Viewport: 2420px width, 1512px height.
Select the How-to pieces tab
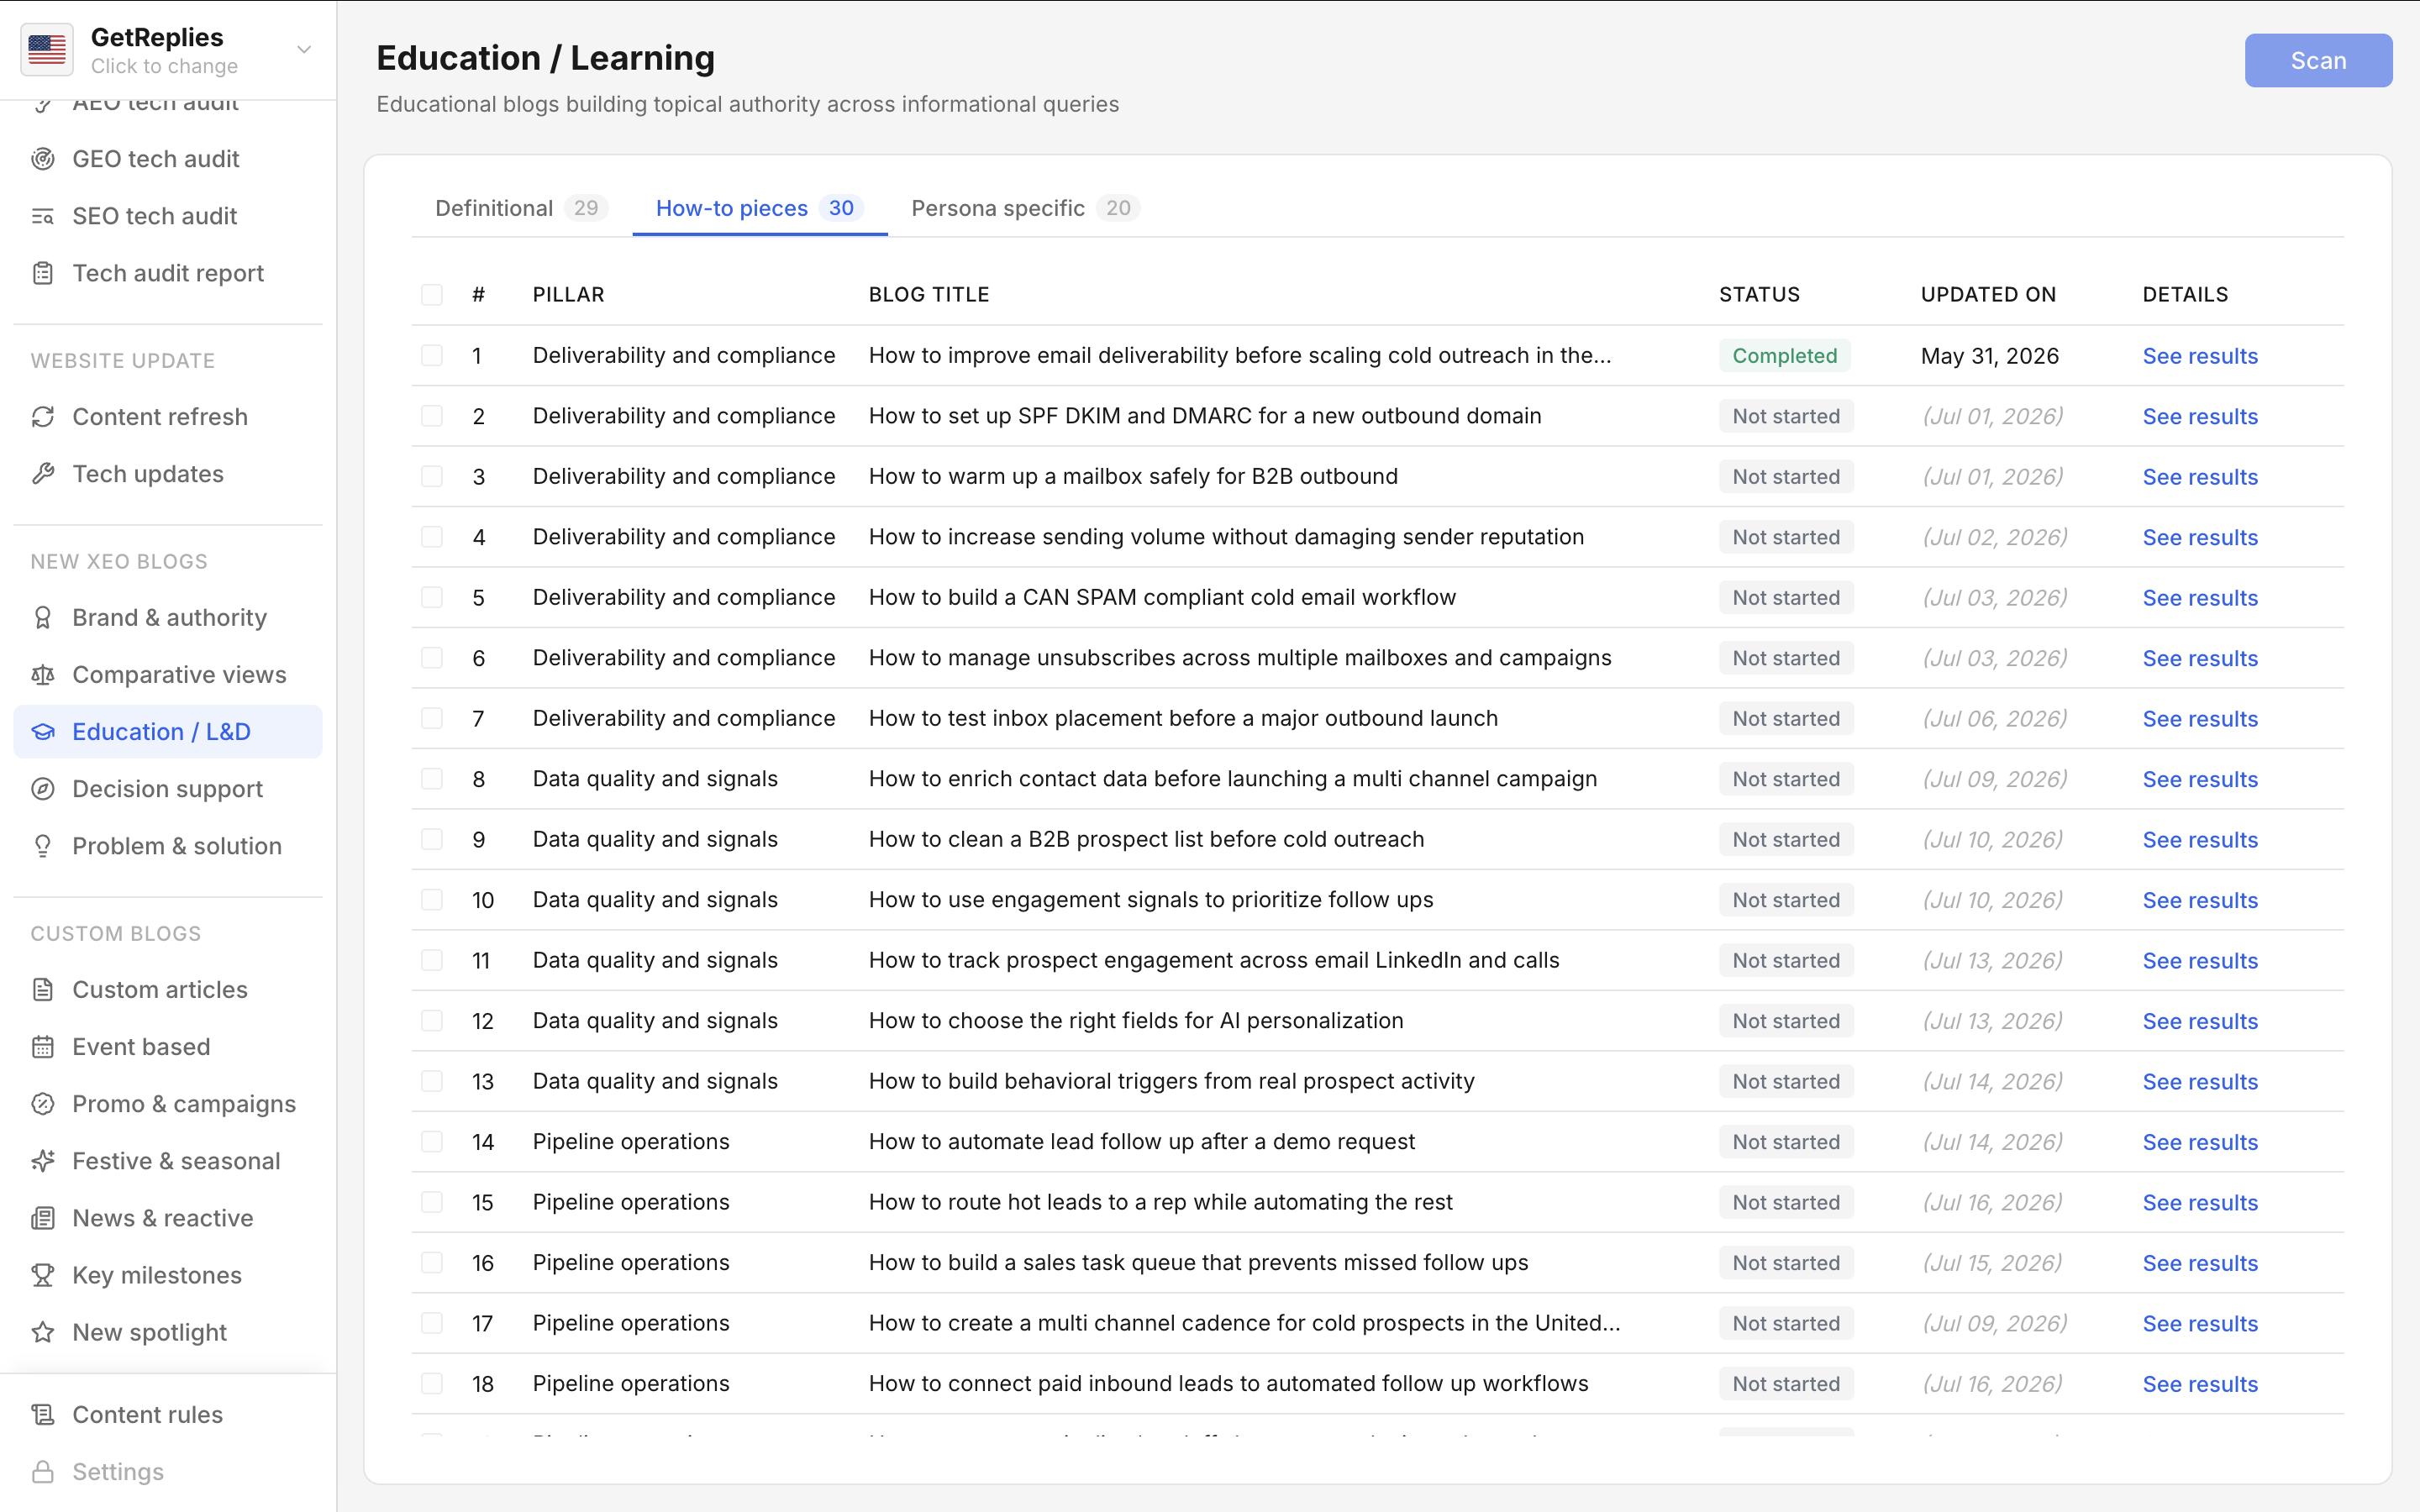[x=759, y=208]
